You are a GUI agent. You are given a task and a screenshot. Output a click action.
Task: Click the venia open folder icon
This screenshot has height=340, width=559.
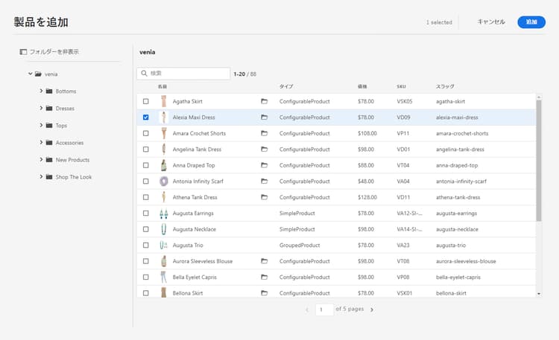pyautogui.click(x=38, y=74)
